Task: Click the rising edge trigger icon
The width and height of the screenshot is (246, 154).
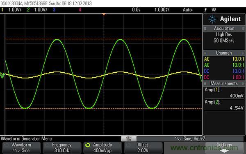Action: pos(205,10)
